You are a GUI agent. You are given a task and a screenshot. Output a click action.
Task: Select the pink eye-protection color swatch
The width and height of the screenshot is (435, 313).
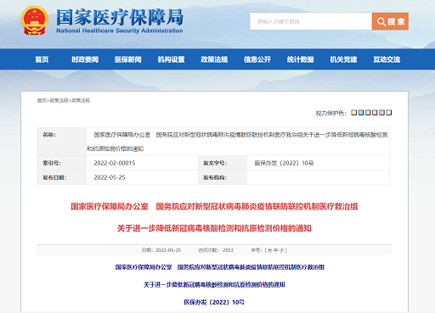point(375,113)
